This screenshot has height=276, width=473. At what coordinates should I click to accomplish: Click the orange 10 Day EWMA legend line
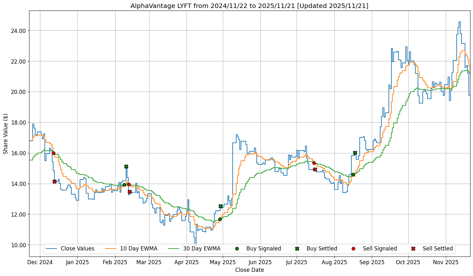(111, 249)
